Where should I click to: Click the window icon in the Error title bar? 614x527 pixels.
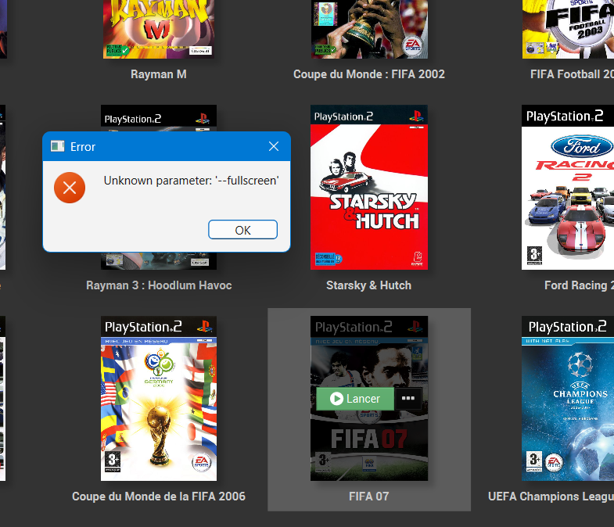pyautogui.click(x=57, y=146)
